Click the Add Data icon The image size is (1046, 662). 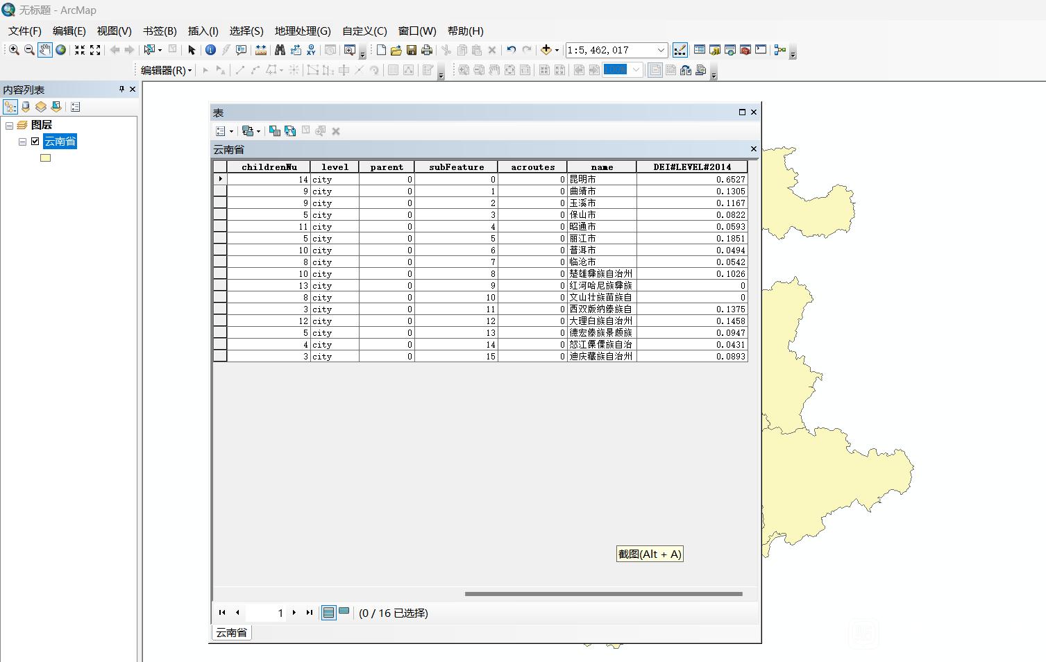pos(546,50)
